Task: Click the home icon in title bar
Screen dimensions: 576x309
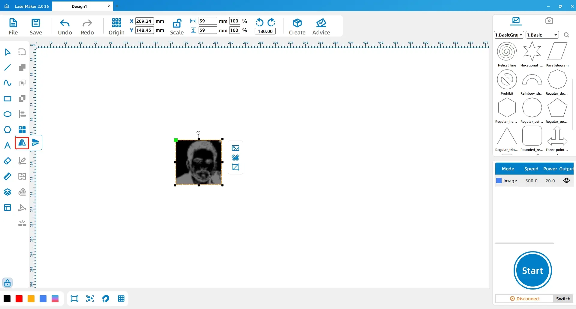Action: (7, 6)
